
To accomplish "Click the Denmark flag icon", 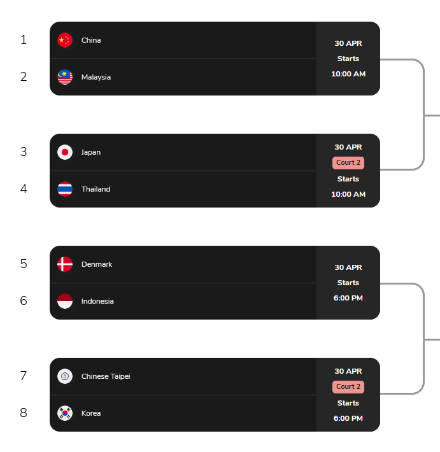I will tap(64, 264).
